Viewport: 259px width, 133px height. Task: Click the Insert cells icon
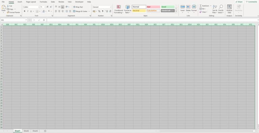[182, 7]
